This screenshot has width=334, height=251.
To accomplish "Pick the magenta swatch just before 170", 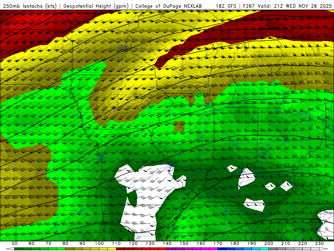I will pos(213,249).
